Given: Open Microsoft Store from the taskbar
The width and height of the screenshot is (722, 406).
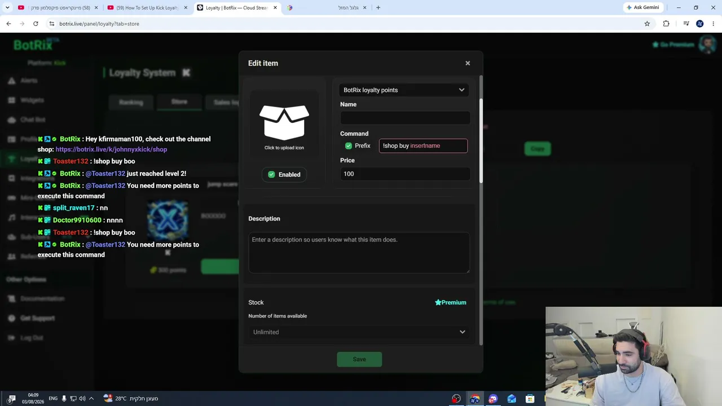Looking at the screenshot, I should tap(530, 399).
